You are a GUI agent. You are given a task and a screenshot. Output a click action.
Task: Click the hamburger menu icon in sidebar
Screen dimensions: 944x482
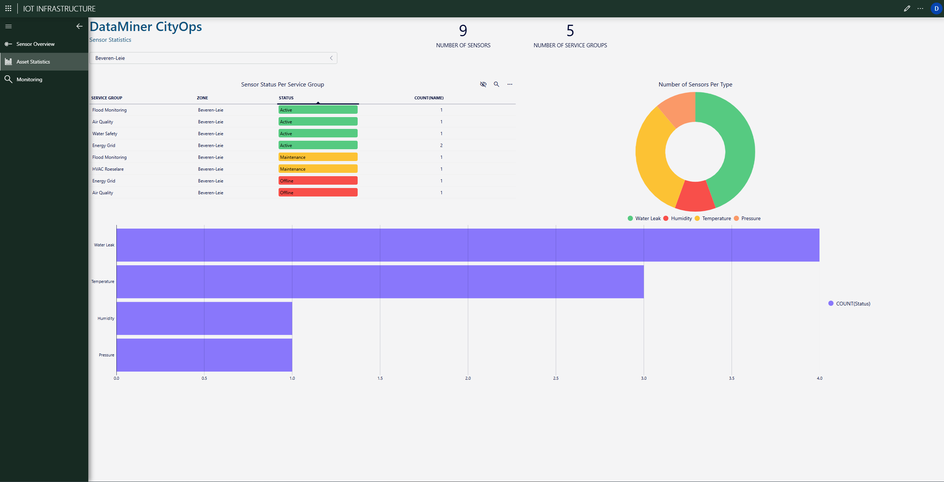click(x=8, y=26)
